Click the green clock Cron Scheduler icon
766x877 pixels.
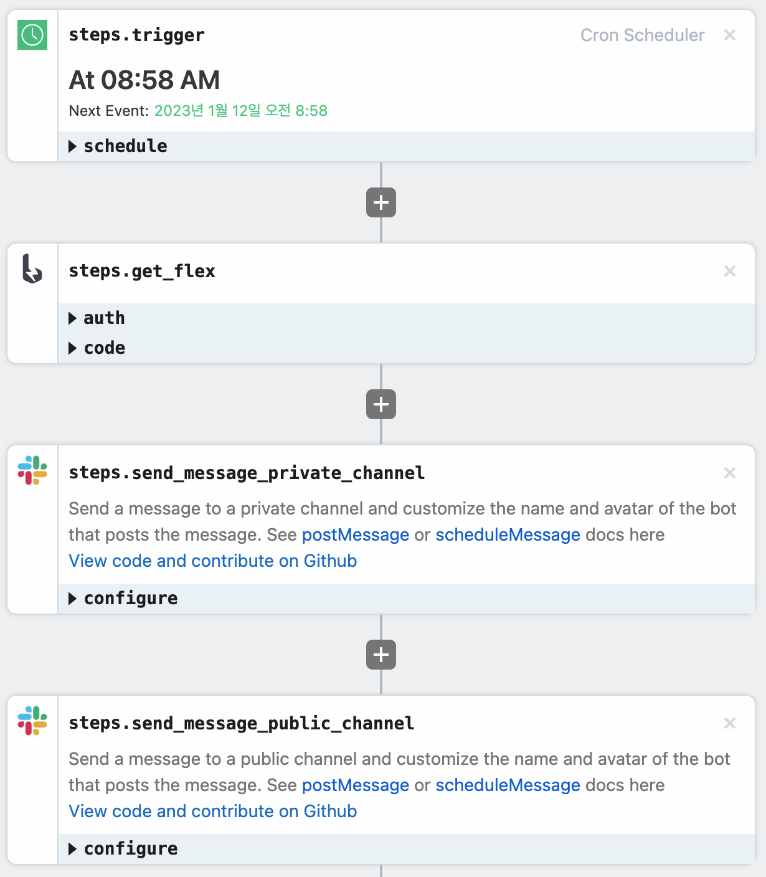tap(32, 35)
